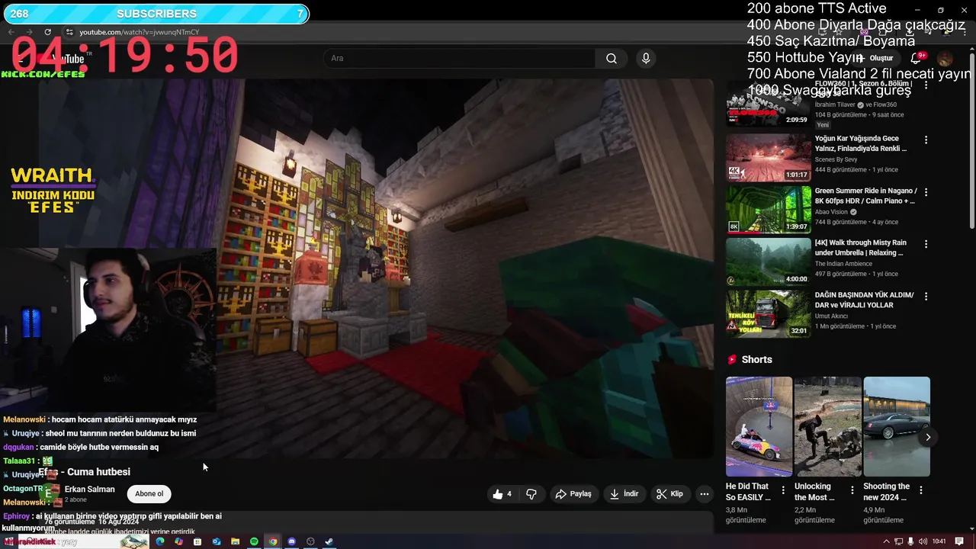This screenshot has width=976, height=549.
Task: Click the Oluştur create button
Action: (877, 58)
